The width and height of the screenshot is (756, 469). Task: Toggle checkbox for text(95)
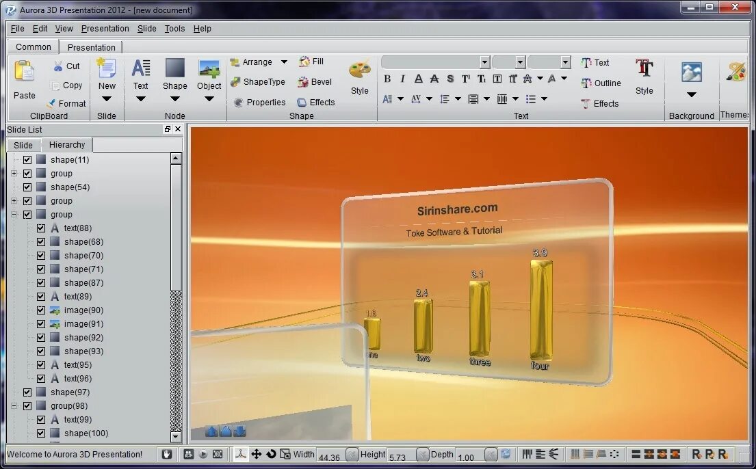pos(41,365)
